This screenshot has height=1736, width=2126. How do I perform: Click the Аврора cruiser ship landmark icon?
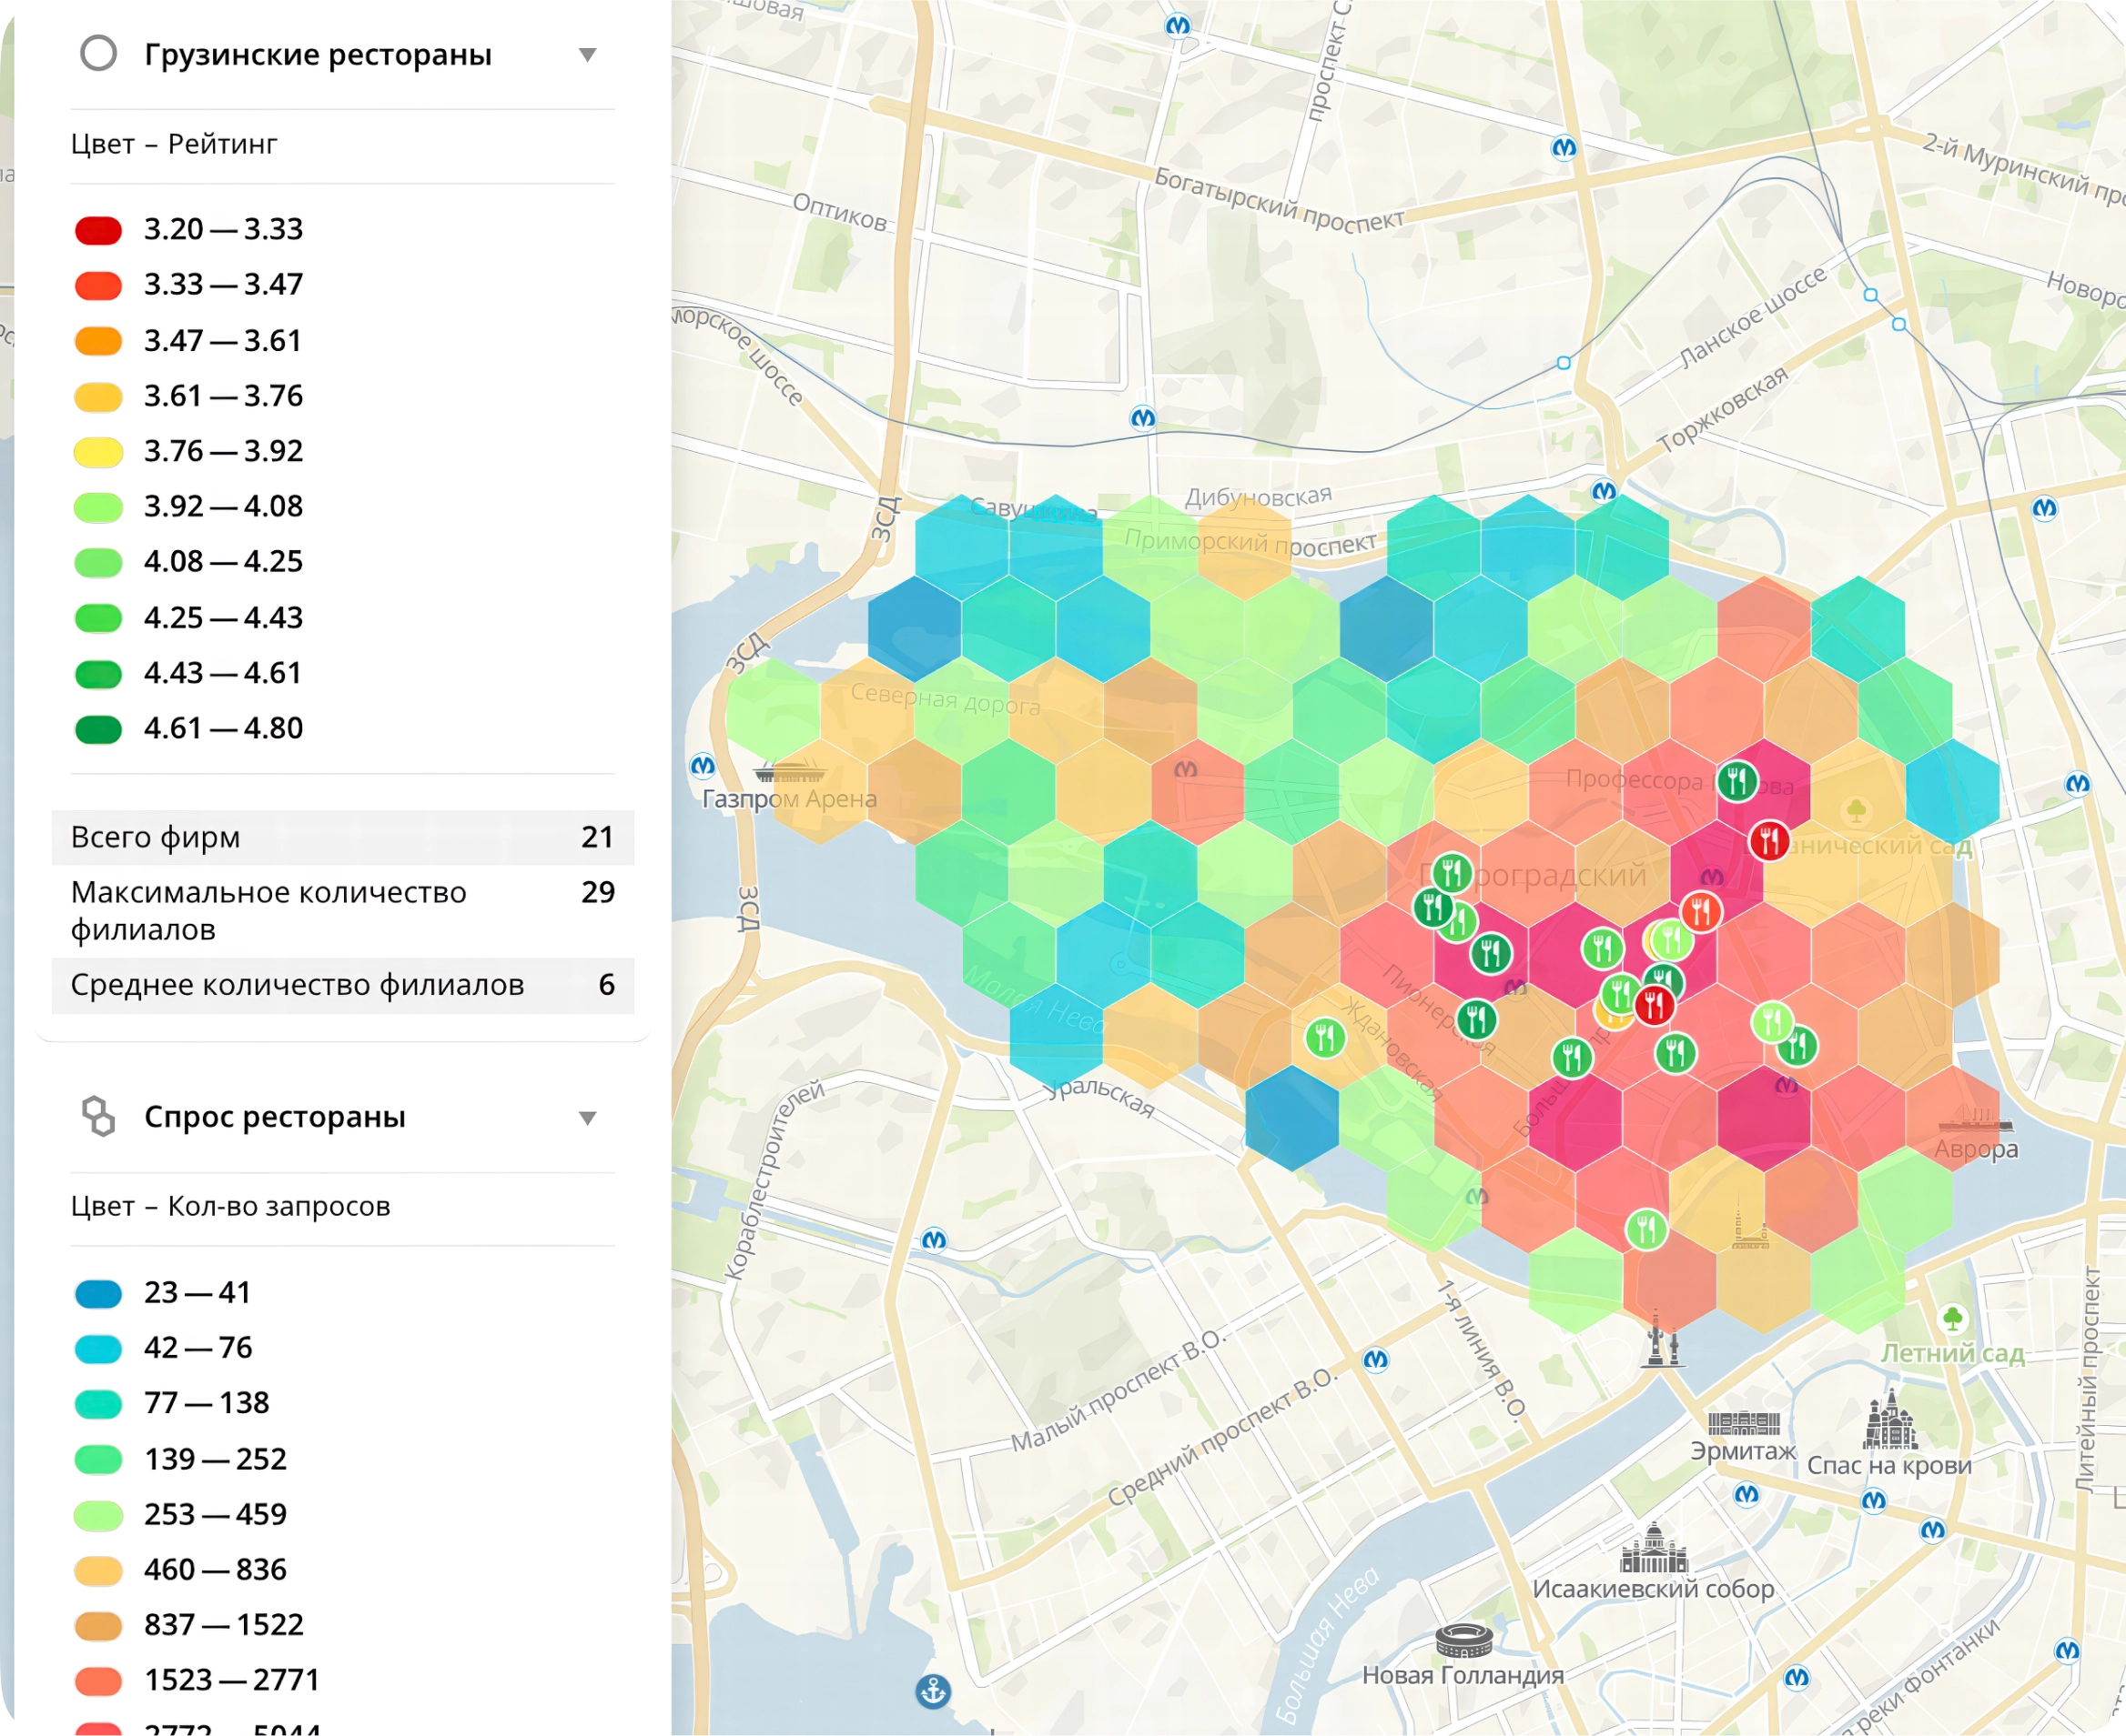1975,1119
